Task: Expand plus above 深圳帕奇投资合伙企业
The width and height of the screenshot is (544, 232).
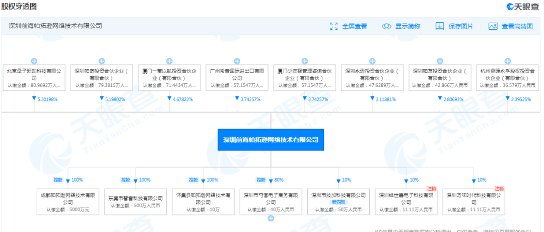Action: point(102,61)
